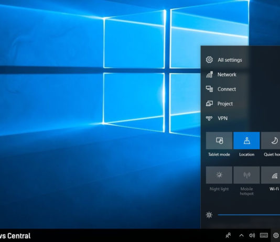
Task: Click the Project screens icon
Action: click(x=209, y=103)
